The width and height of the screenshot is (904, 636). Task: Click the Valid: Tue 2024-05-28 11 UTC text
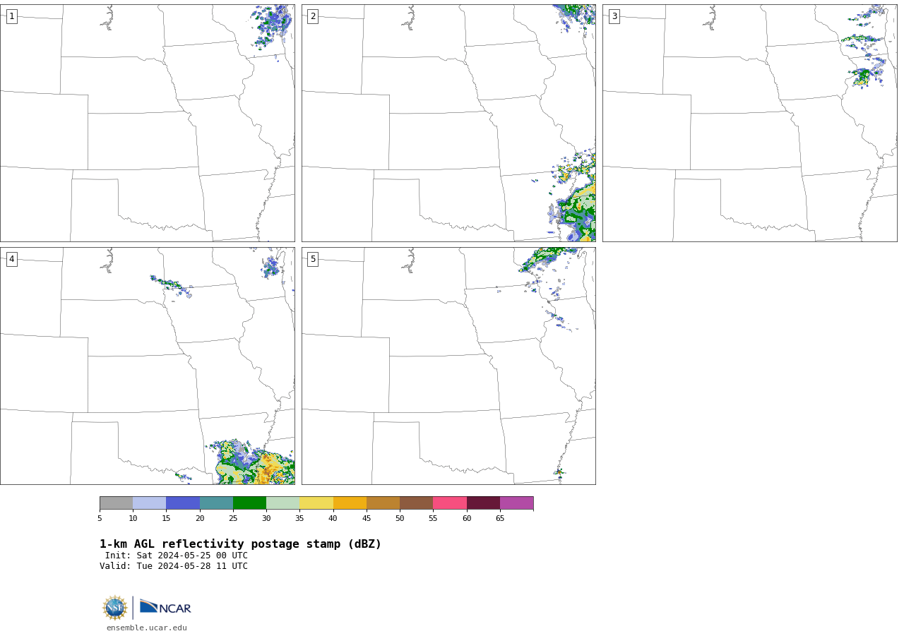[174, 566]
